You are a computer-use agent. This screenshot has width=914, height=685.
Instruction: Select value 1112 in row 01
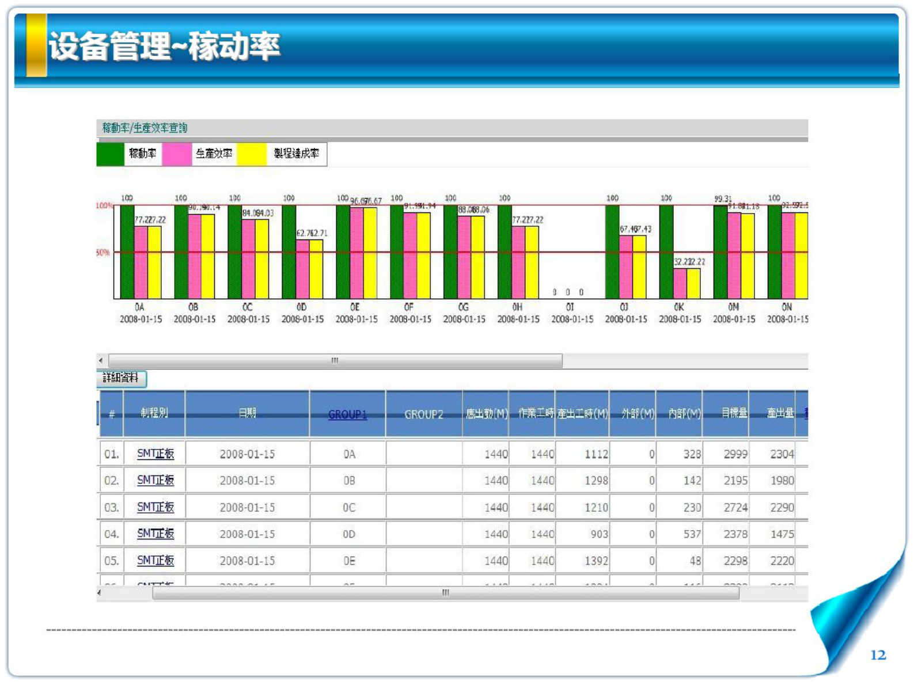[x=596, y=454]
